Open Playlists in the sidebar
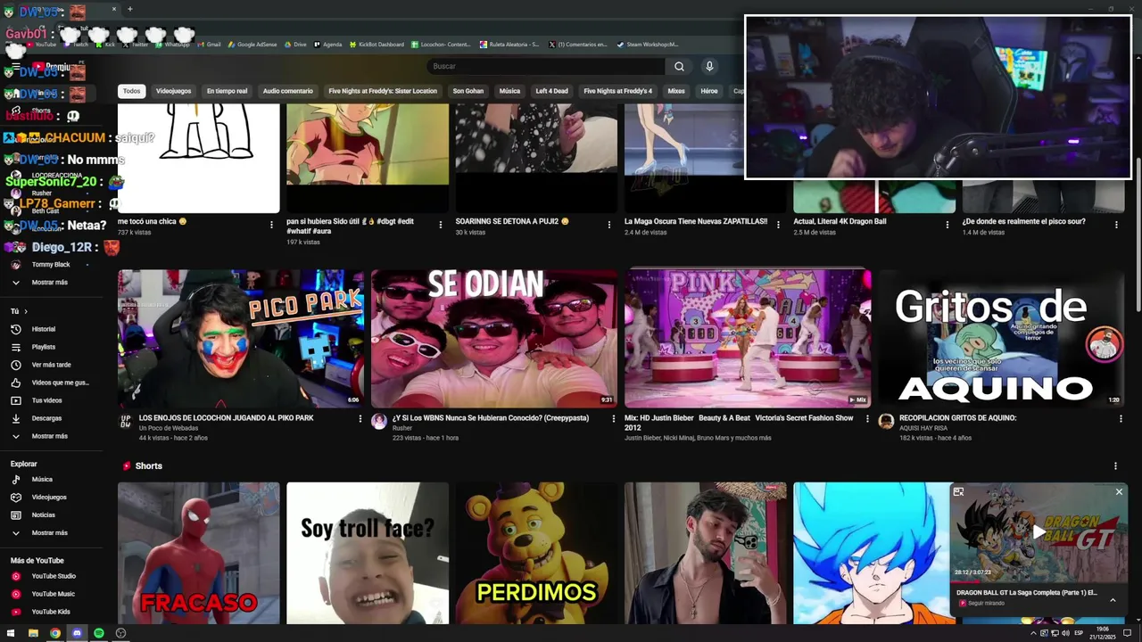 pos(44,347)
